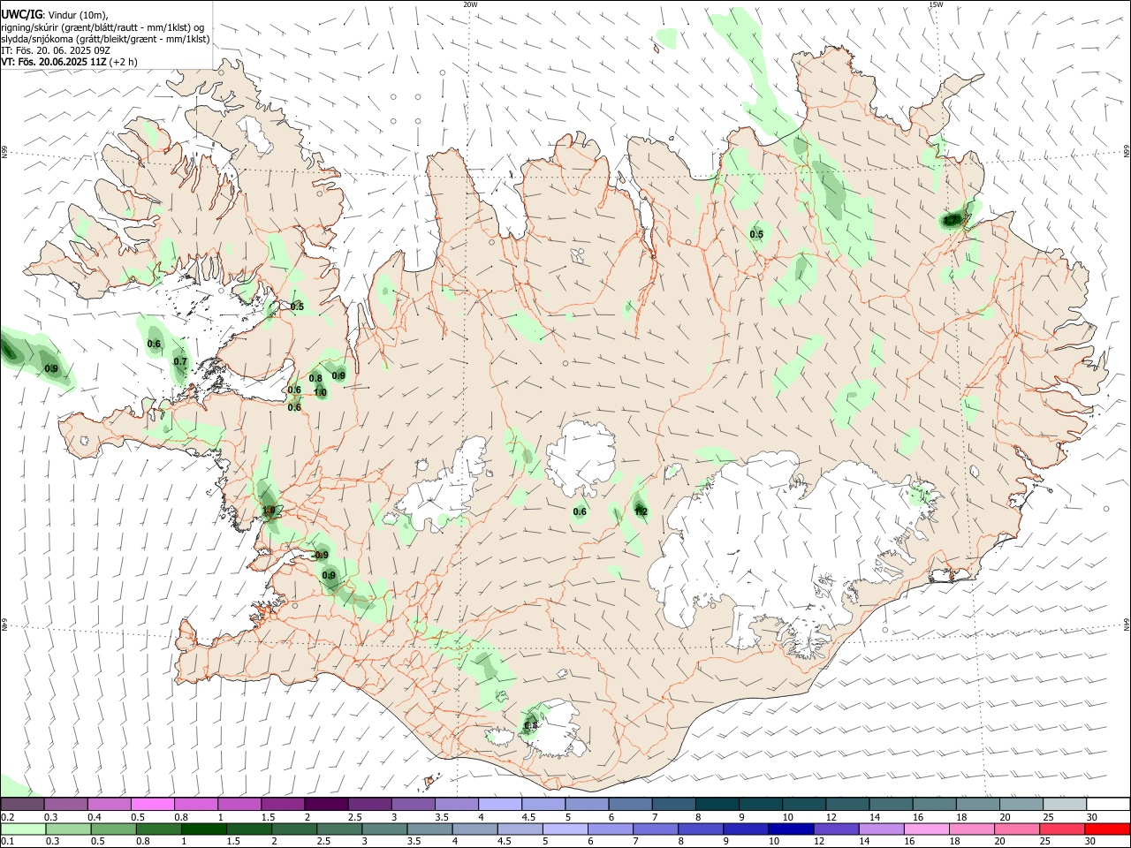The height and width of the screenshot is (848, 1131).
Task: Pick the upper legend swatch starting at 0.8
Action: [x=195, y=805]
